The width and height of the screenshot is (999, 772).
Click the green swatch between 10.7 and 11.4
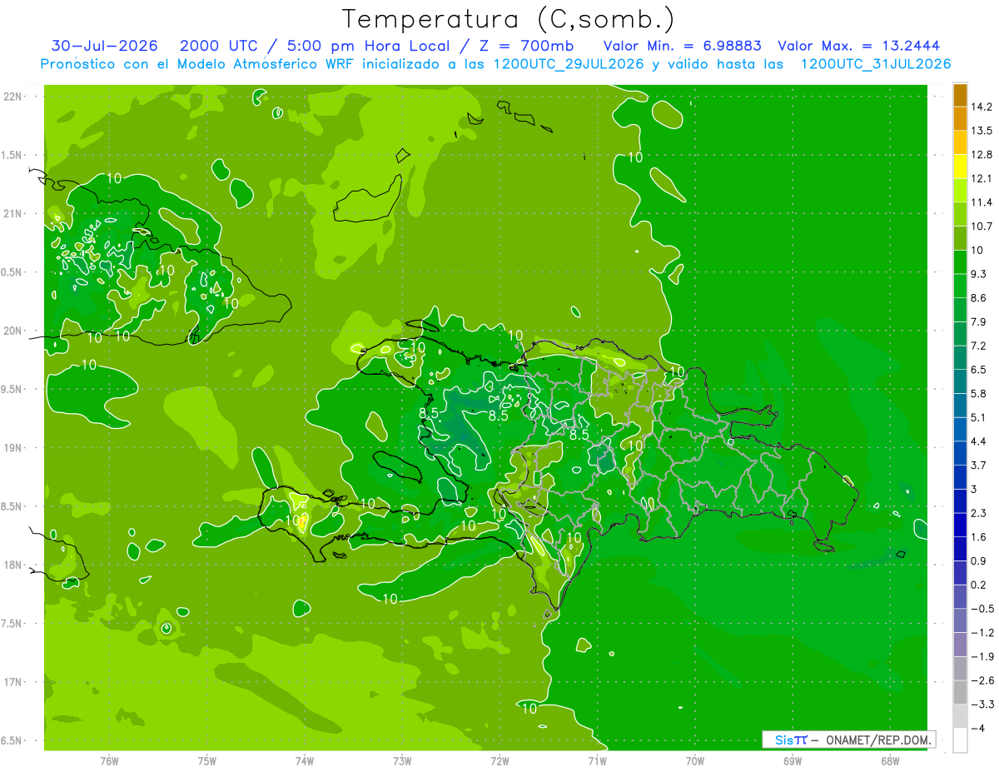point(960,214)
